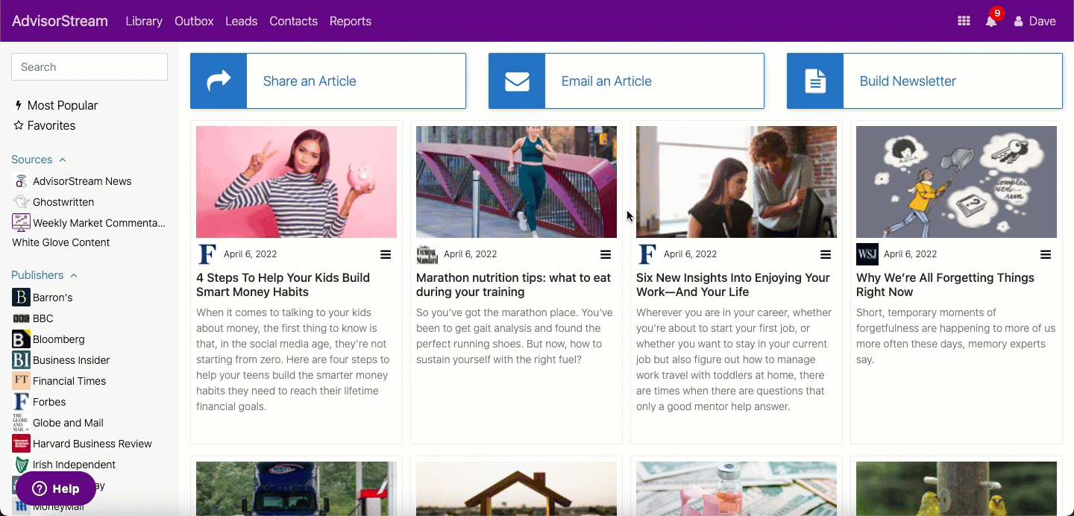
Task: Click the Ghostwritten ghost icon
Action: tap(21, 201)
